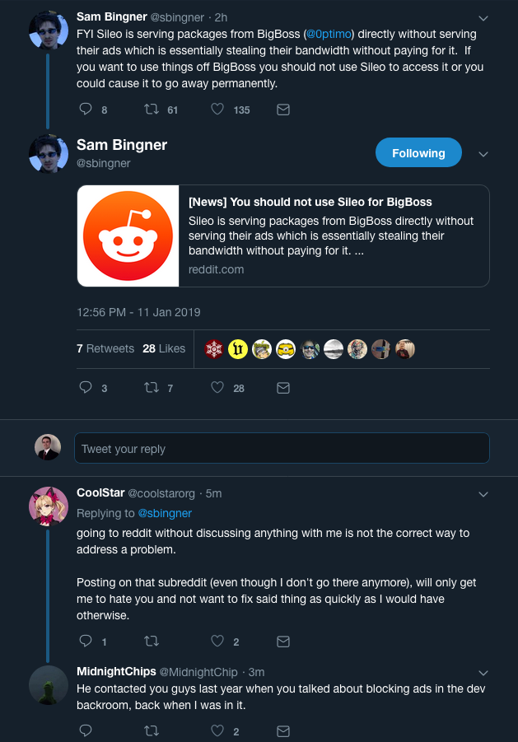Like the tweet with 135 likes
Image resolution: width=518 pixels, height=742 pixels.
(x=217, y=110)
